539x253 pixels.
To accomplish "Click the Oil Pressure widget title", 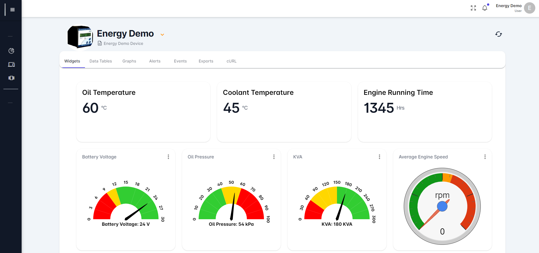I will 201,157.
